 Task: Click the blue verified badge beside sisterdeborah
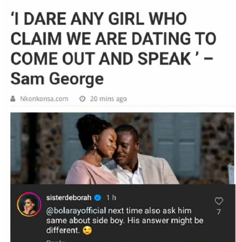pyautogui.click(x=98, y=198)
